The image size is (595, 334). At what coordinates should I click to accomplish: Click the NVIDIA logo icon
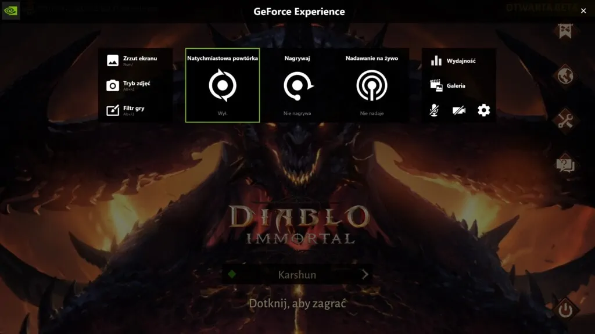(10, 11)
